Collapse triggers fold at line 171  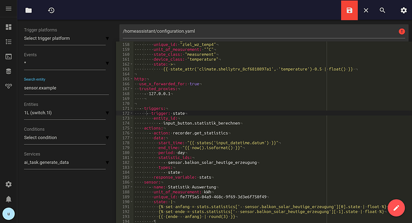131,108
